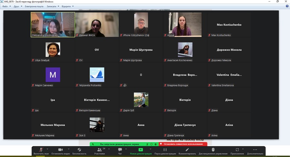The width and height of the screenshot is (290, 157).
Task: Click Зоя 3 profile photo
Action: point(97,125)
